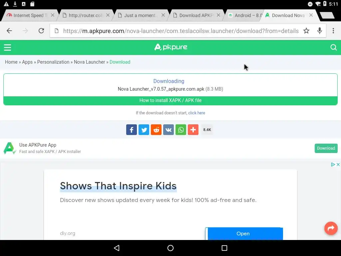Click the APKPure App Download button
The width and height of the screenshot is (341, 256).
(326, 148)
